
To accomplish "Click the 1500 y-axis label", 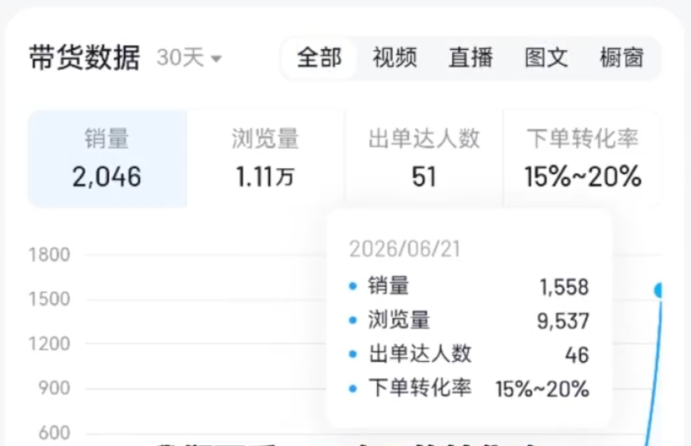I will (x=49, y=300).
